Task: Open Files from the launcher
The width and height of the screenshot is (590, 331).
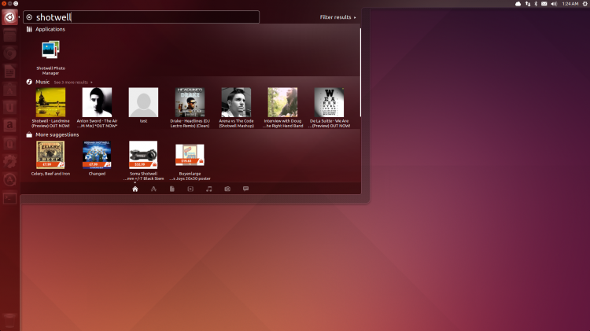Action: (9, 35)
